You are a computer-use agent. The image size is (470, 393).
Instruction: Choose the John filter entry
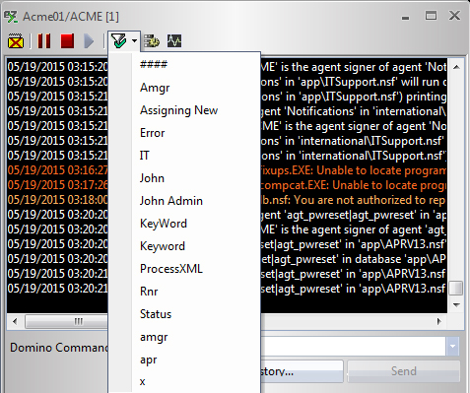[x=152, y=178]
